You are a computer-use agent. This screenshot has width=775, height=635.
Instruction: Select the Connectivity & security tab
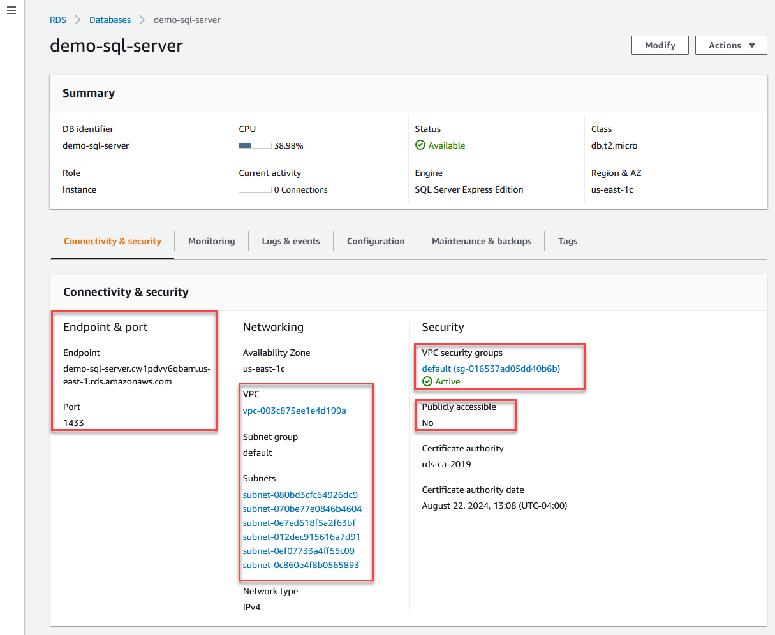coord(112,241)
